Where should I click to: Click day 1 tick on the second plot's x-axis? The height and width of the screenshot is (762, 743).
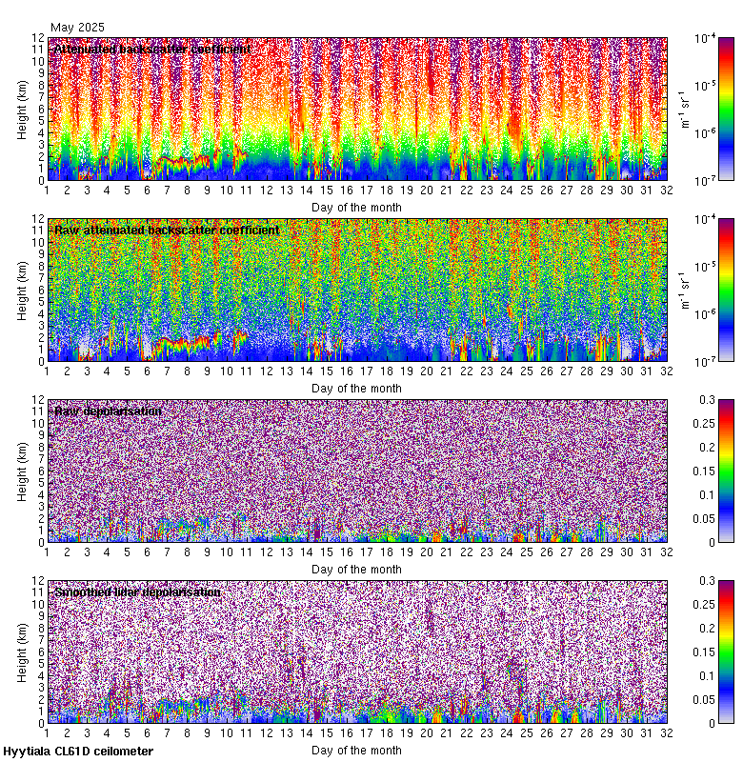(x=47, y=371)
